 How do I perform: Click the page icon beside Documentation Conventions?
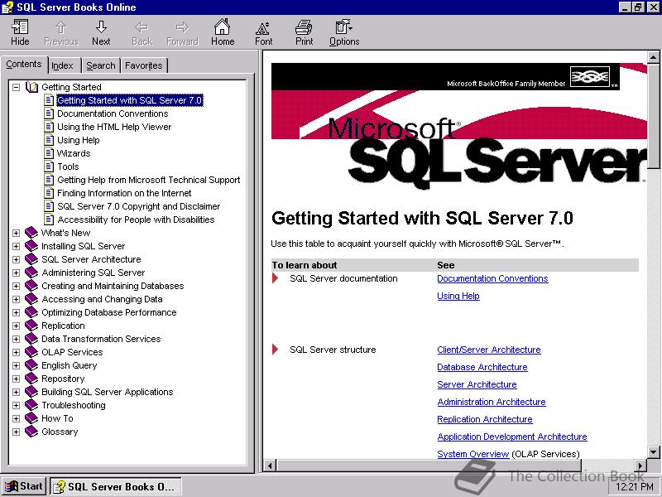pyautogui.click(x=49, y=113)
